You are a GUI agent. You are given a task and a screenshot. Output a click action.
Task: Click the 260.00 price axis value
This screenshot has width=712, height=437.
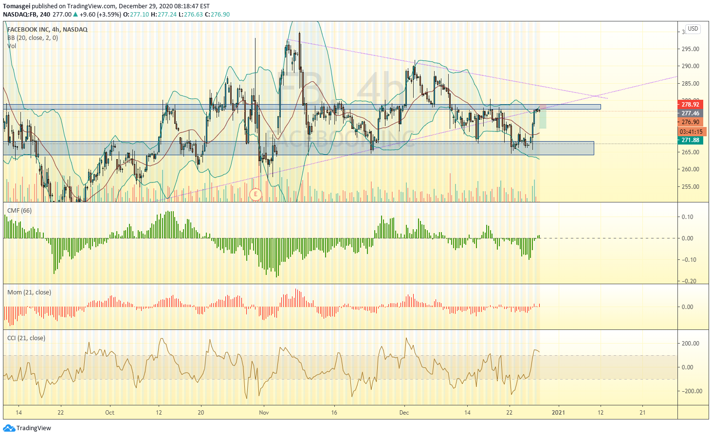click(x=690, y=169)
